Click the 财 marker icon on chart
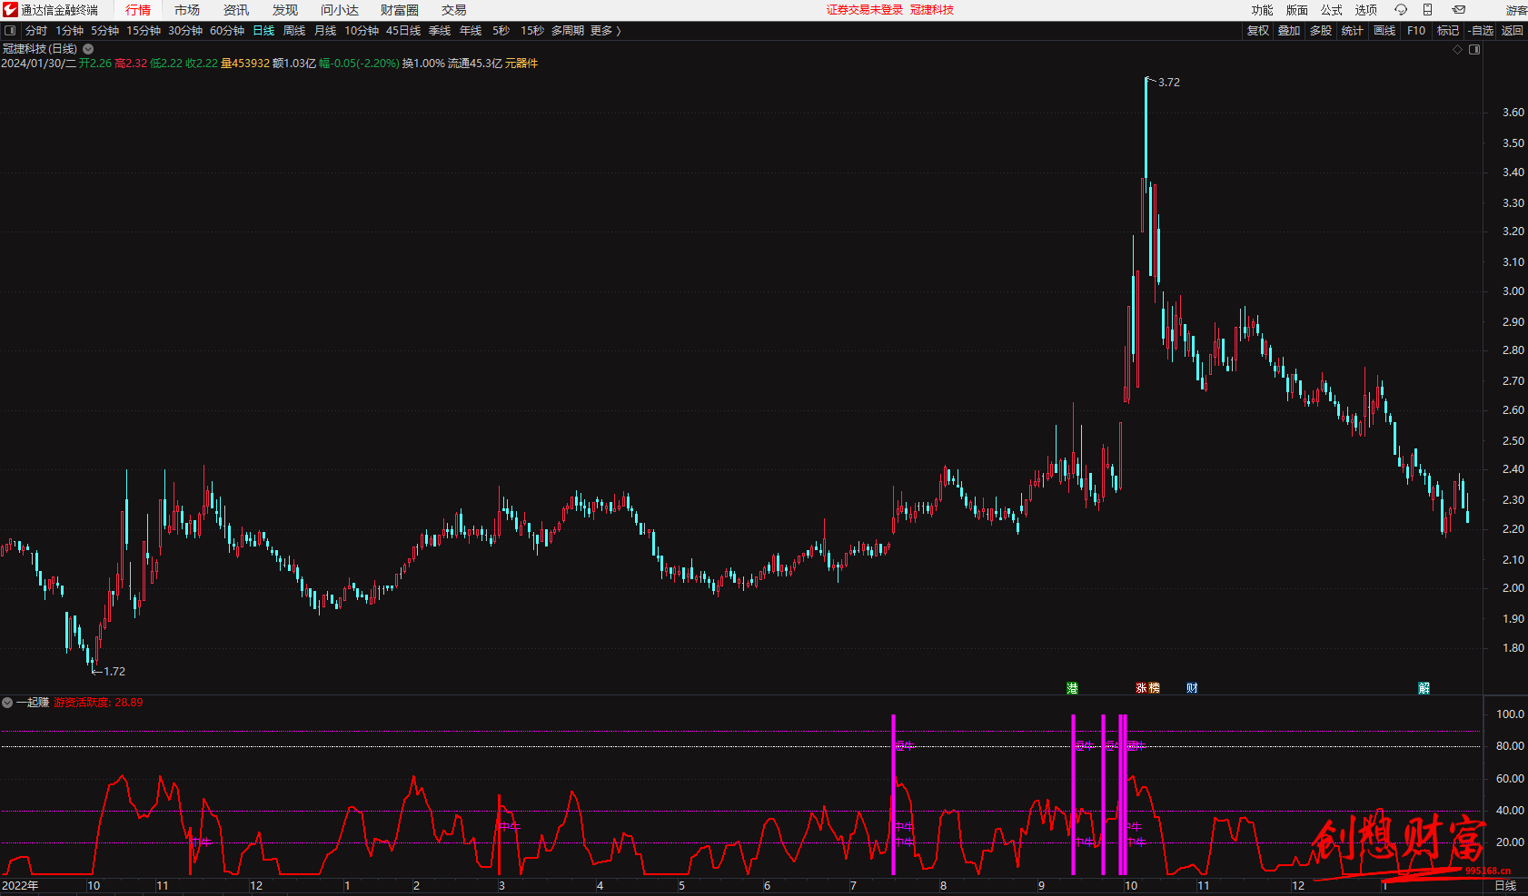 [1192, 688]
